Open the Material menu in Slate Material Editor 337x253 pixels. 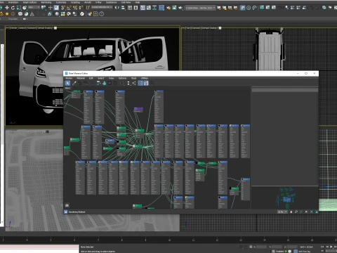click(81, 78)
